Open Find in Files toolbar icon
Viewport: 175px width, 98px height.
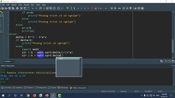pyautogui.click(x=51, y=8)
